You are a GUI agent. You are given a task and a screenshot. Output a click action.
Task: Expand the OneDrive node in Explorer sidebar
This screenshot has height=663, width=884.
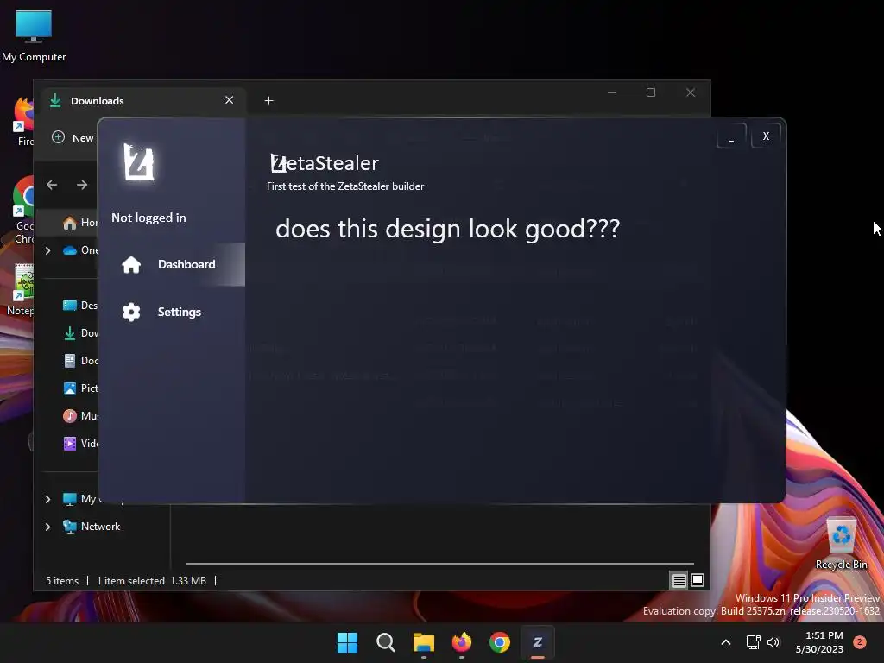click(x=48, y=250)
